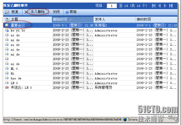Click Administrator sender on 'ke yi le' row

(x=106, y=30)
